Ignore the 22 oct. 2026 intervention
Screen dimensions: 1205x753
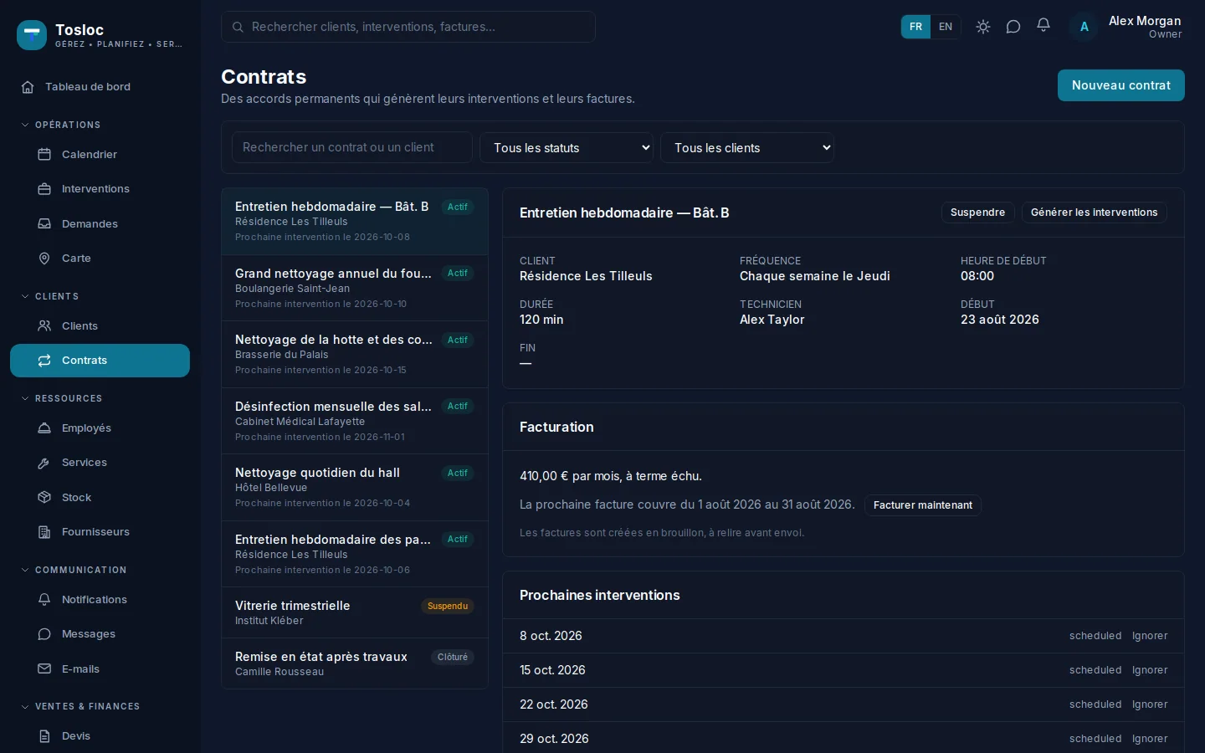click(x=1150, y=704)
